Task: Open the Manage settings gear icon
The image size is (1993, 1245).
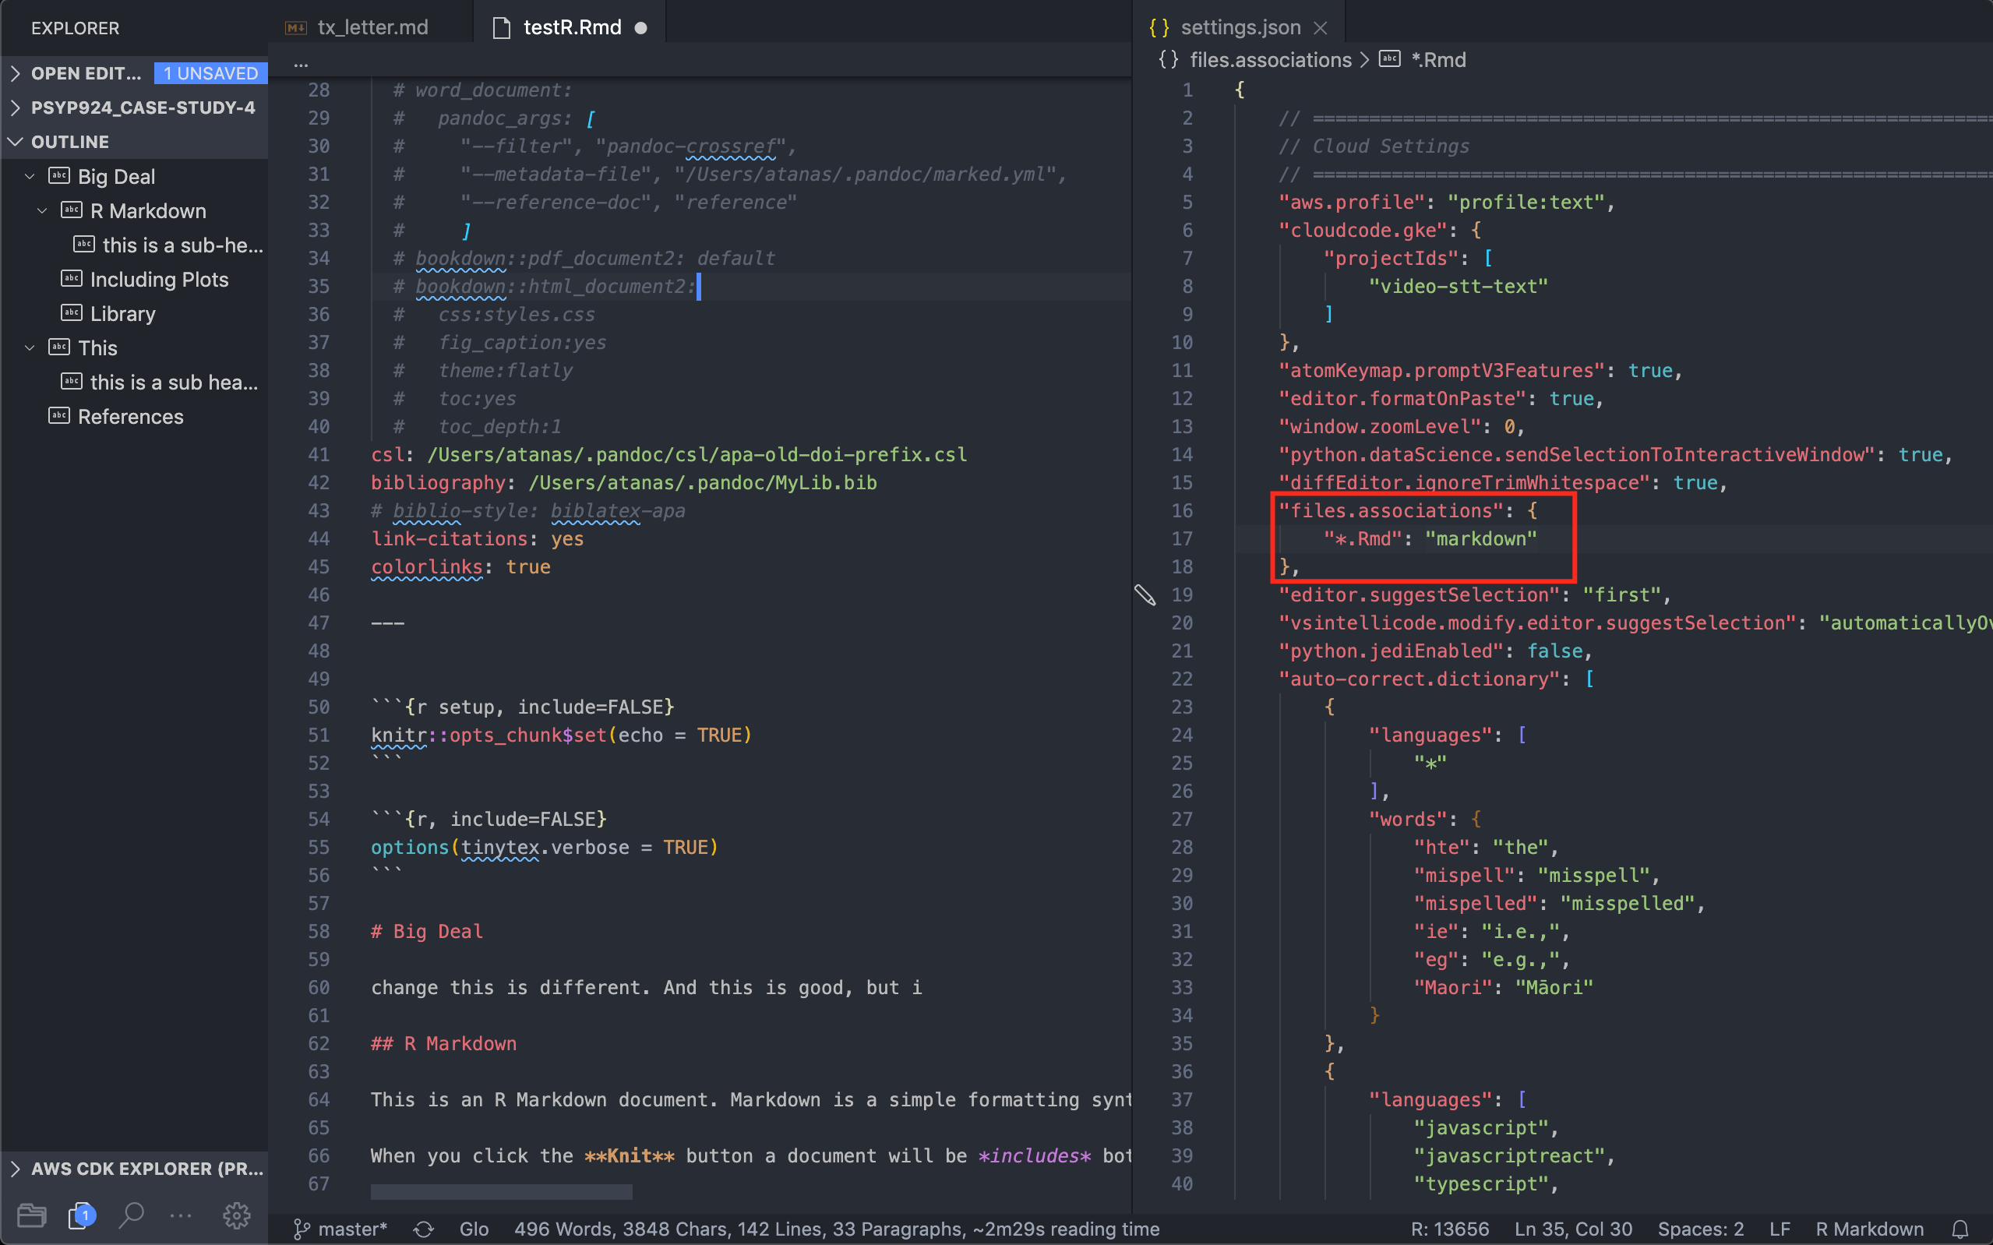Action: coord(236,1215)
